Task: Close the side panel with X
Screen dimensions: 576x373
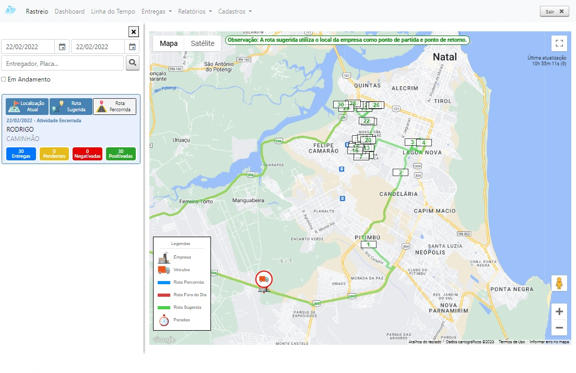Action: pos(134,32)
